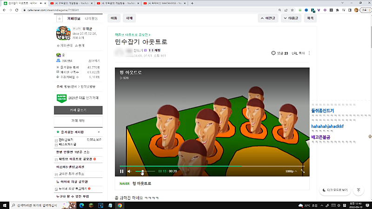Image resolution: width=372 pixels, height=209 pixels.
Task: Toggle the Chrome side panel icon
Action: click(x=350, y=10)
